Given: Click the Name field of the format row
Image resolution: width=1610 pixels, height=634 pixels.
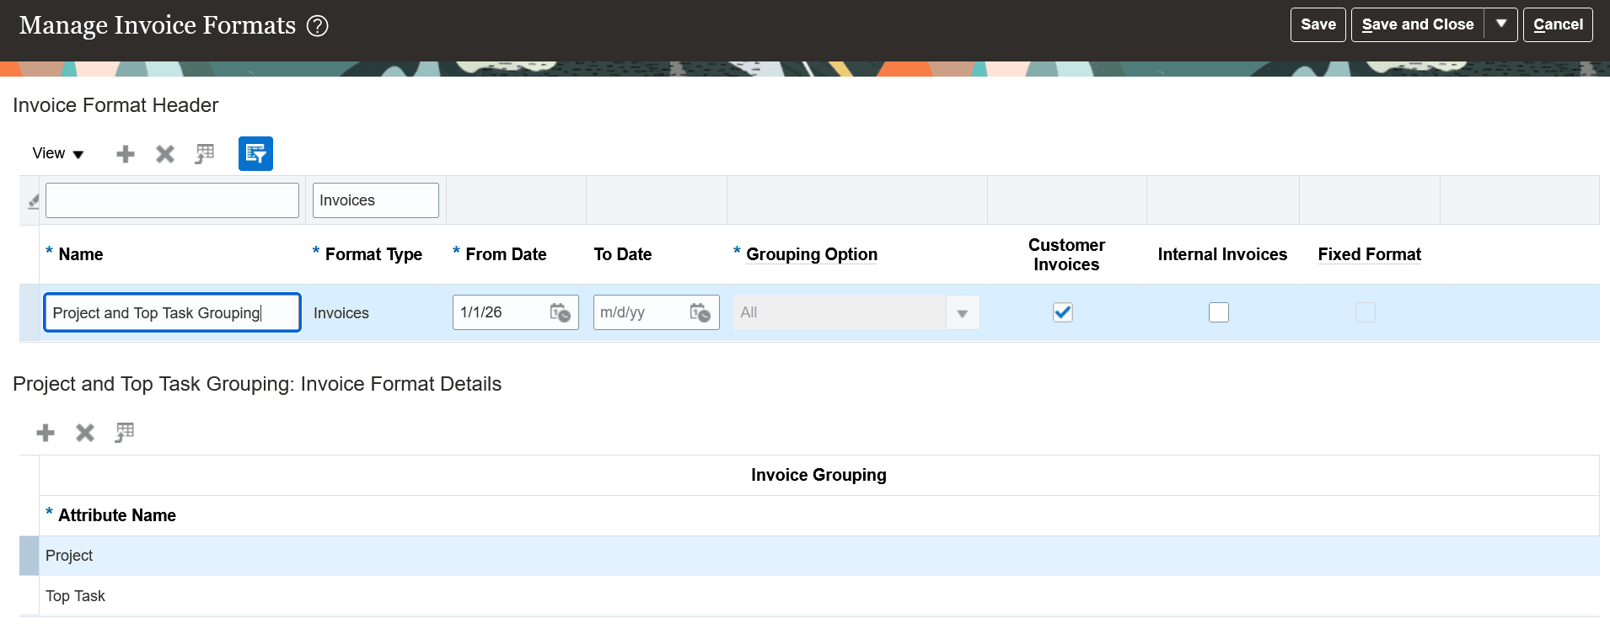Looking at the screenshot, I should coord(172,312).
